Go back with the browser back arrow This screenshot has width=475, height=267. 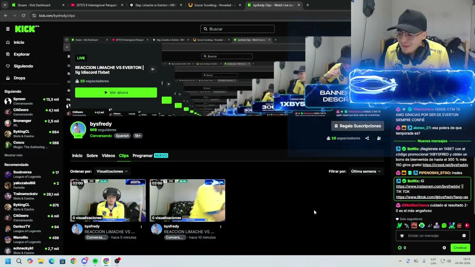coord(6,16)
